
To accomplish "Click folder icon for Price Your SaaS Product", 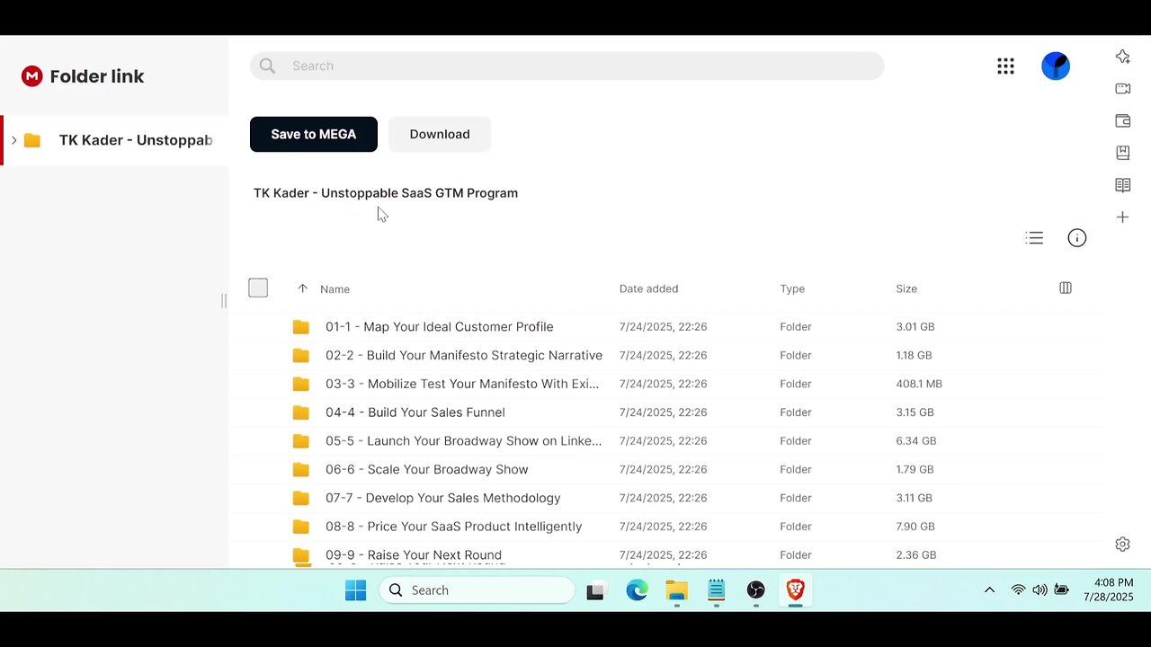I will (301, 527).
